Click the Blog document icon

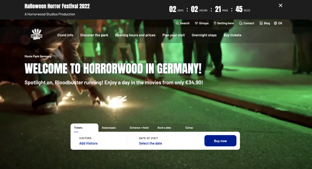[x=261, y=23]
